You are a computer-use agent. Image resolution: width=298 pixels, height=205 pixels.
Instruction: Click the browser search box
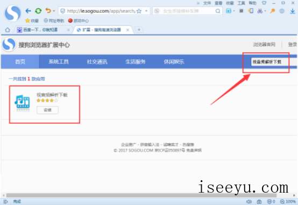tap(187, 11)
